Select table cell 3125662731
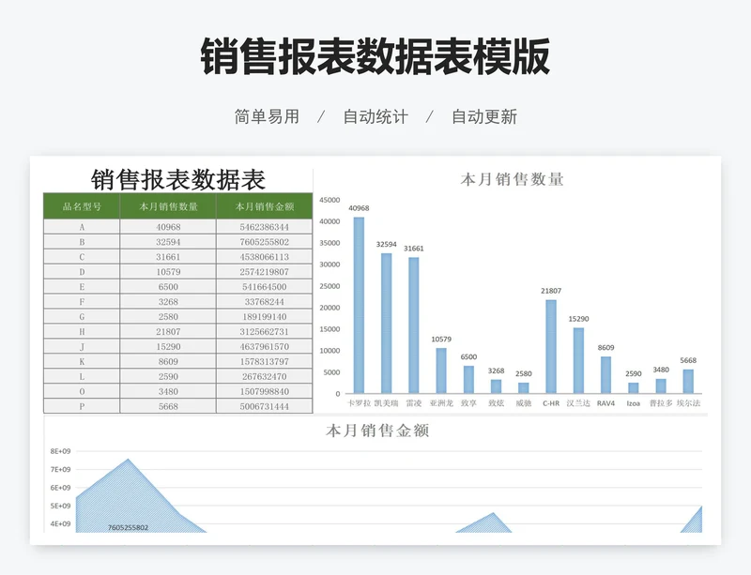This screenshot has width=751, height=575. pyautogui.click(x=265, y=331)
